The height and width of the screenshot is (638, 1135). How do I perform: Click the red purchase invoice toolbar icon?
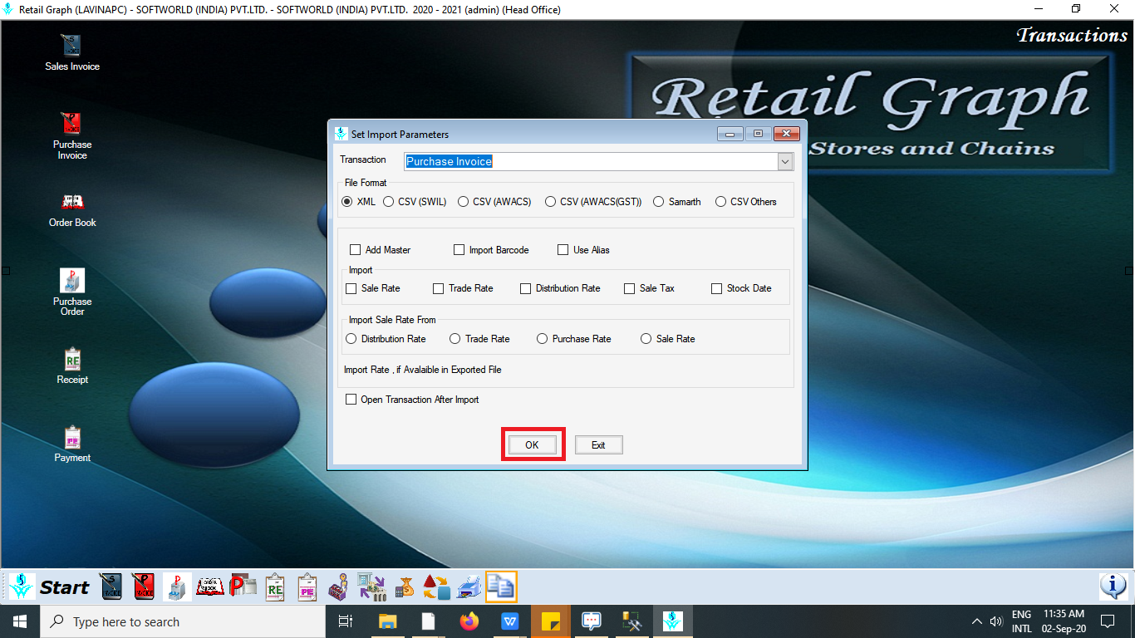[144, 587]
